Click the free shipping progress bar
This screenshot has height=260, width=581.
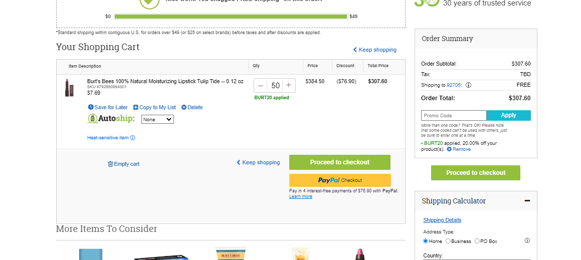pyautogui.click(x=231, y=17)
